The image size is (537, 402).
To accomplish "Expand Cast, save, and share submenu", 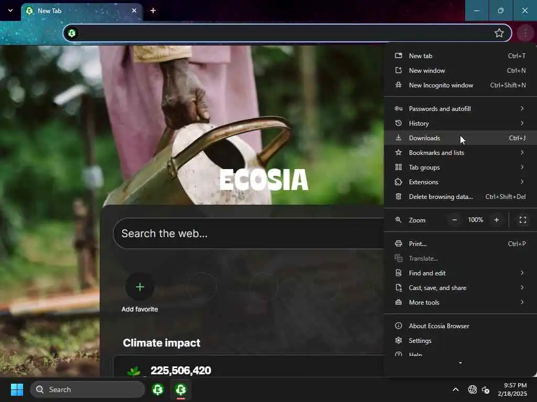I will (460, 288).
